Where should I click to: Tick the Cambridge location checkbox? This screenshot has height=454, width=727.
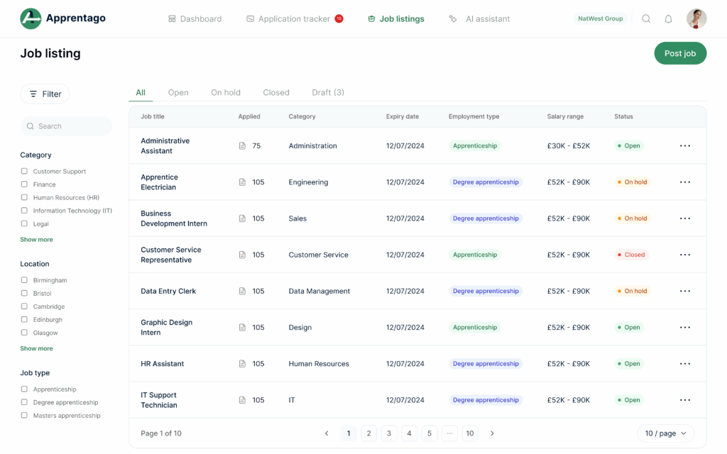tap(24, 306)
